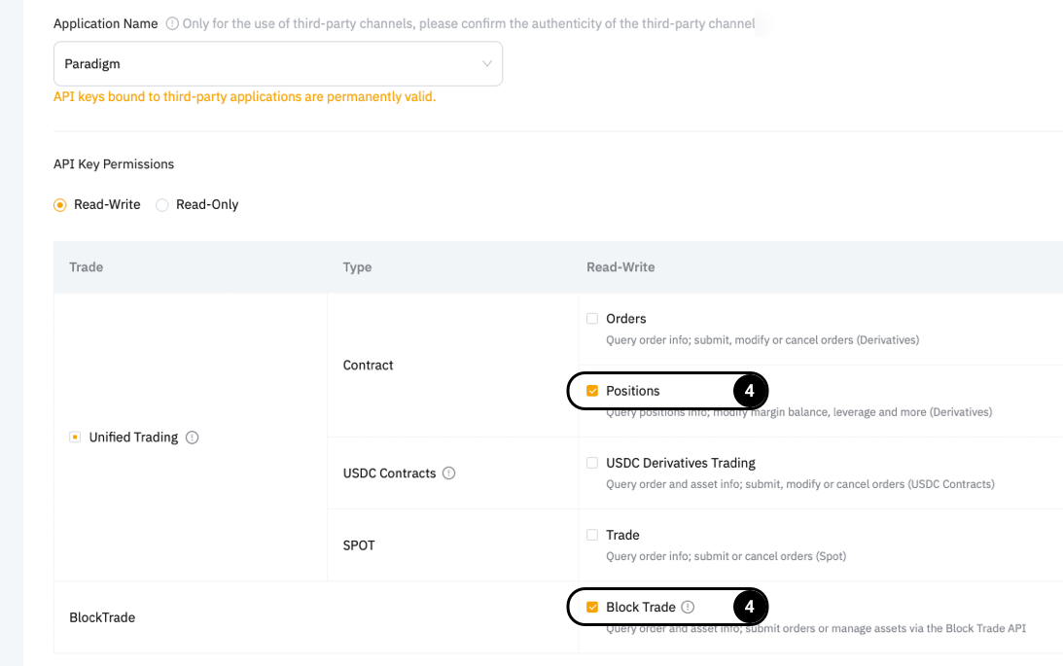Uncheck the Positions checkbox
The width and height of the screenshot is (1063, 666).
(x=592, y=391)
